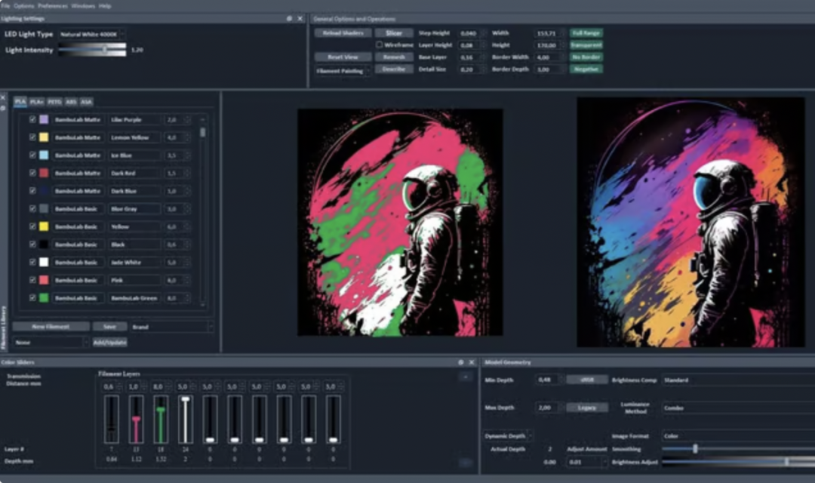
Task: Open the Preferences menu
Action: tap(53, 5)
